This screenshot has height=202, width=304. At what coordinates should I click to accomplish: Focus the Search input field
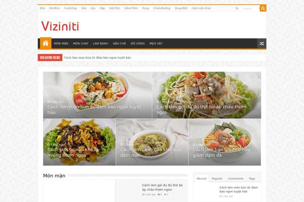pos(250,9)
